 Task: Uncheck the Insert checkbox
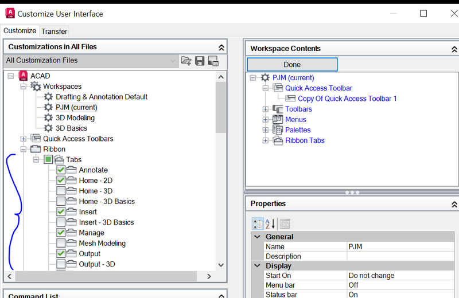pyautogui.click(x=61, y=211)
